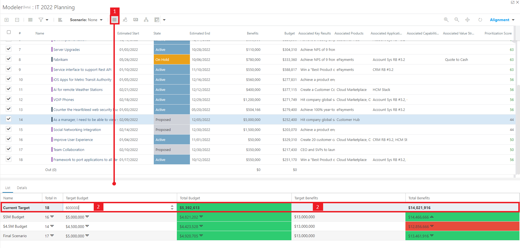
Task: Click the collapse all (minus) icon
Action: [17, 20]
